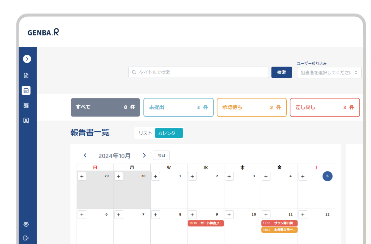The image size is (371, 244).
Task: Select the calendar icon in sidebar
Action: click(x=26, y=90)
